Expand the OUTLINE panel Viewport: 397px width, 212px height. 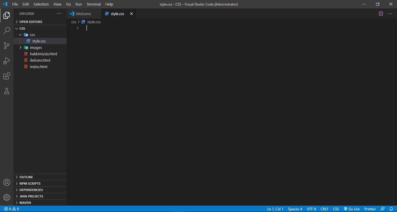coord(26,177)
